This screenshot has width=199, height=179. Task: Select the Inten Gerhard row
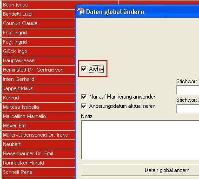[x=38, y=79]
